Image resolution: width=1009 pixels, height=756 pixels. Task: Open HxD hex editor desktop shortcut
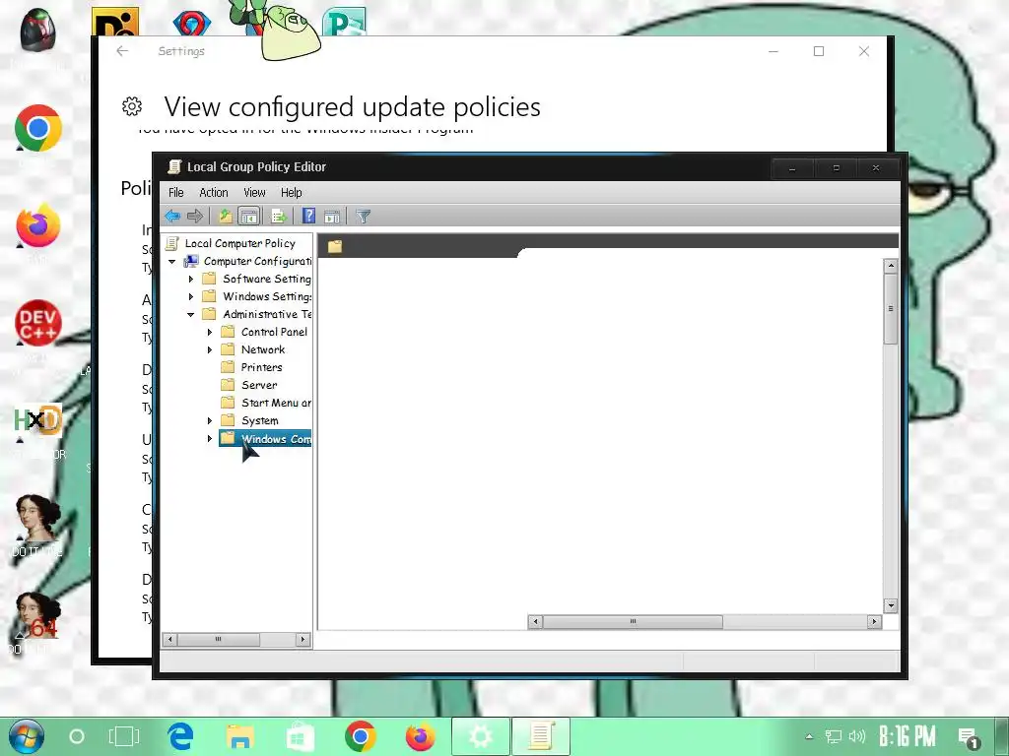point(38,420)
